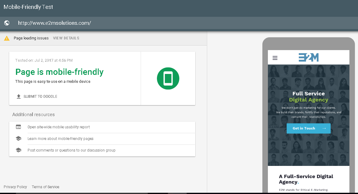The height and width of the screenshot is (194, 358).
Task: Click the upload icon next to Submit to Google
Action: (x=18, y=96)
